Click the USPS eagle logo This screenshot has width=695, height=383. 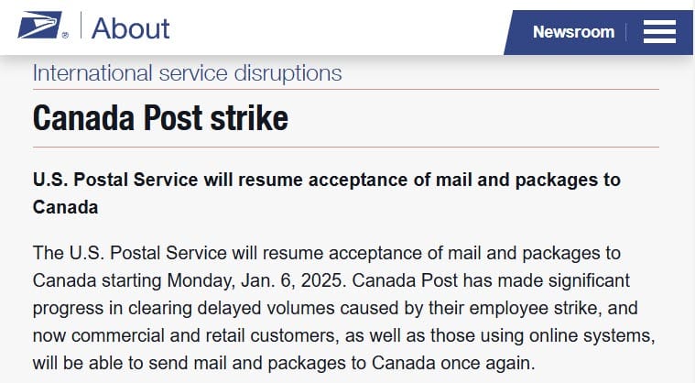pyautogui.click(x=38, y=25)
